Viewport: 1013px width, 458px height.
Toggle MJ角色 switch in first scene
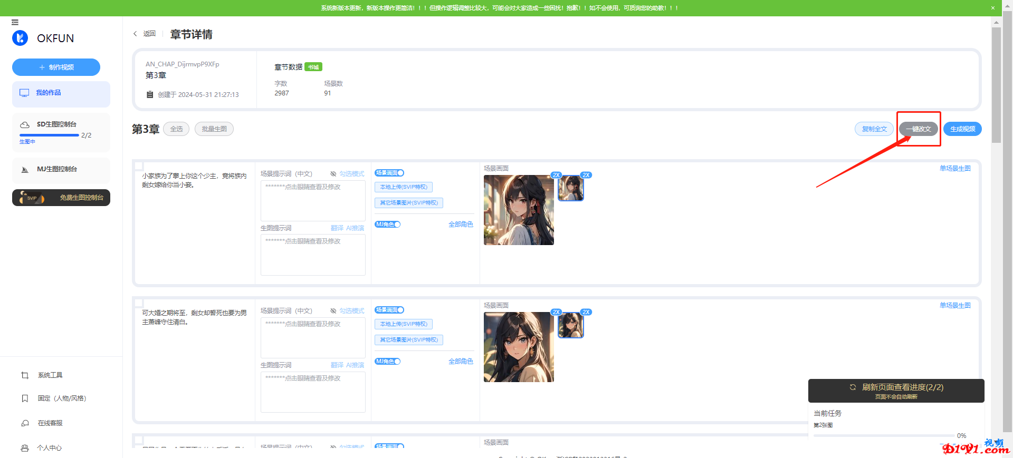(388, 225)
